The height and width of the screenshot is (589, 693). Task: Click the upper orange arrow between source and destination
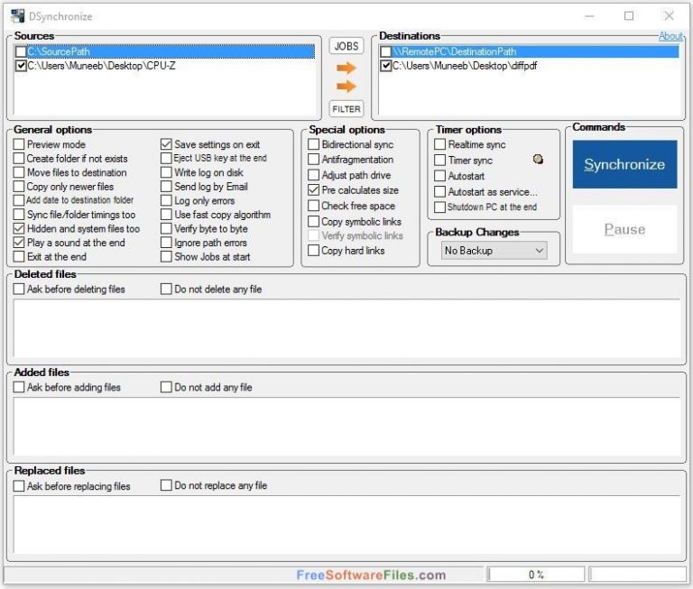(346, 68)
